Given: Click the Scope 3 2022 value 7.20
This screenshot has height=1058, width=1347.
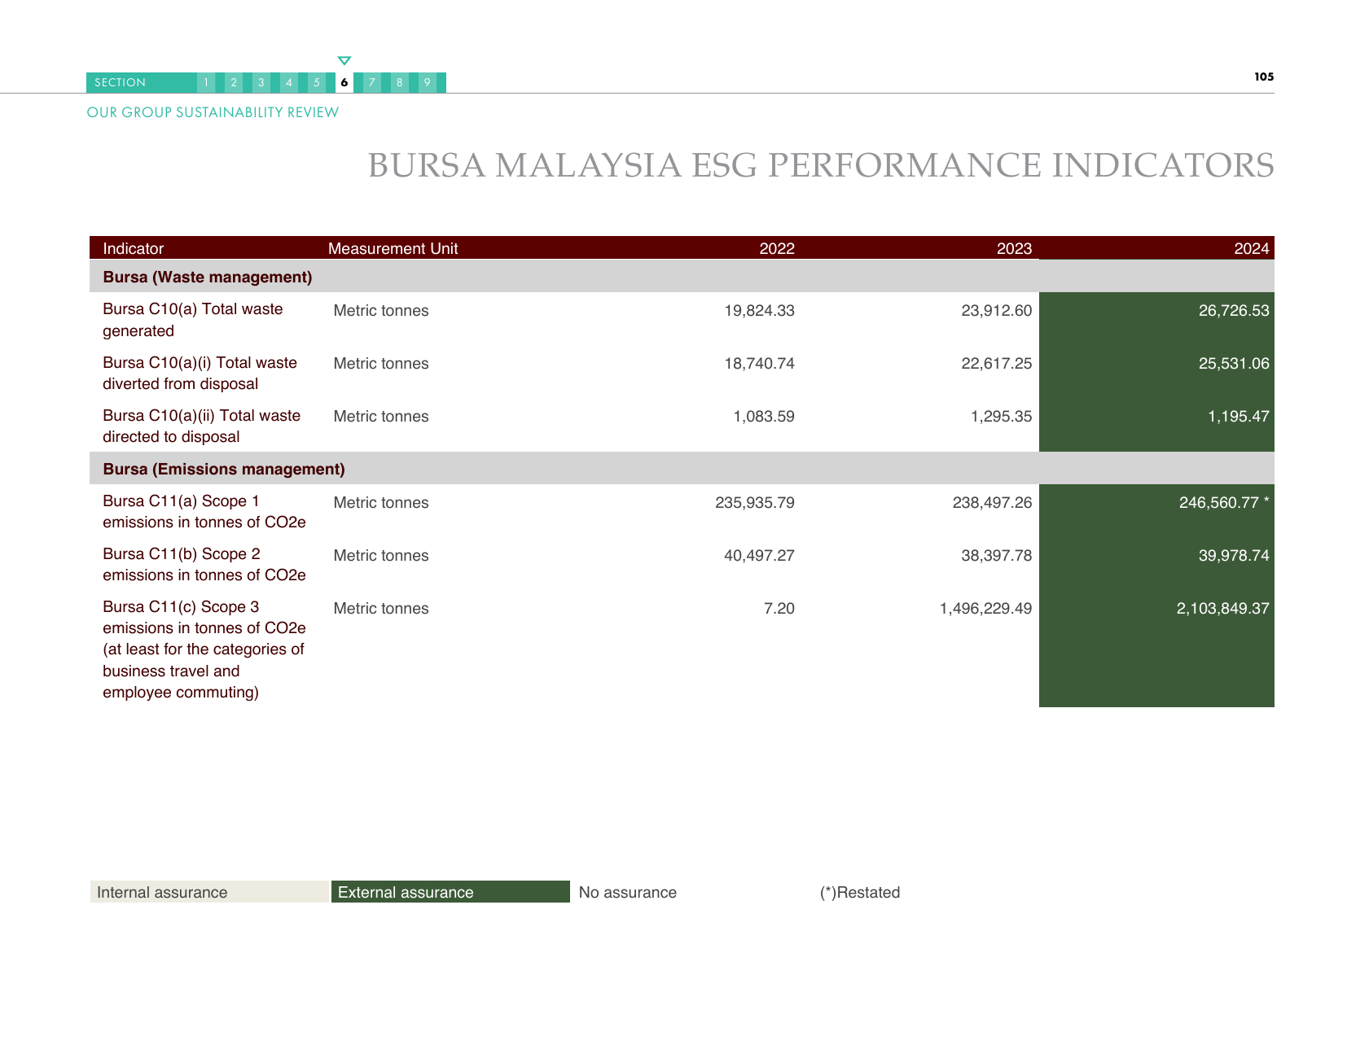Looking at the screenshot, I should (779, 608).
